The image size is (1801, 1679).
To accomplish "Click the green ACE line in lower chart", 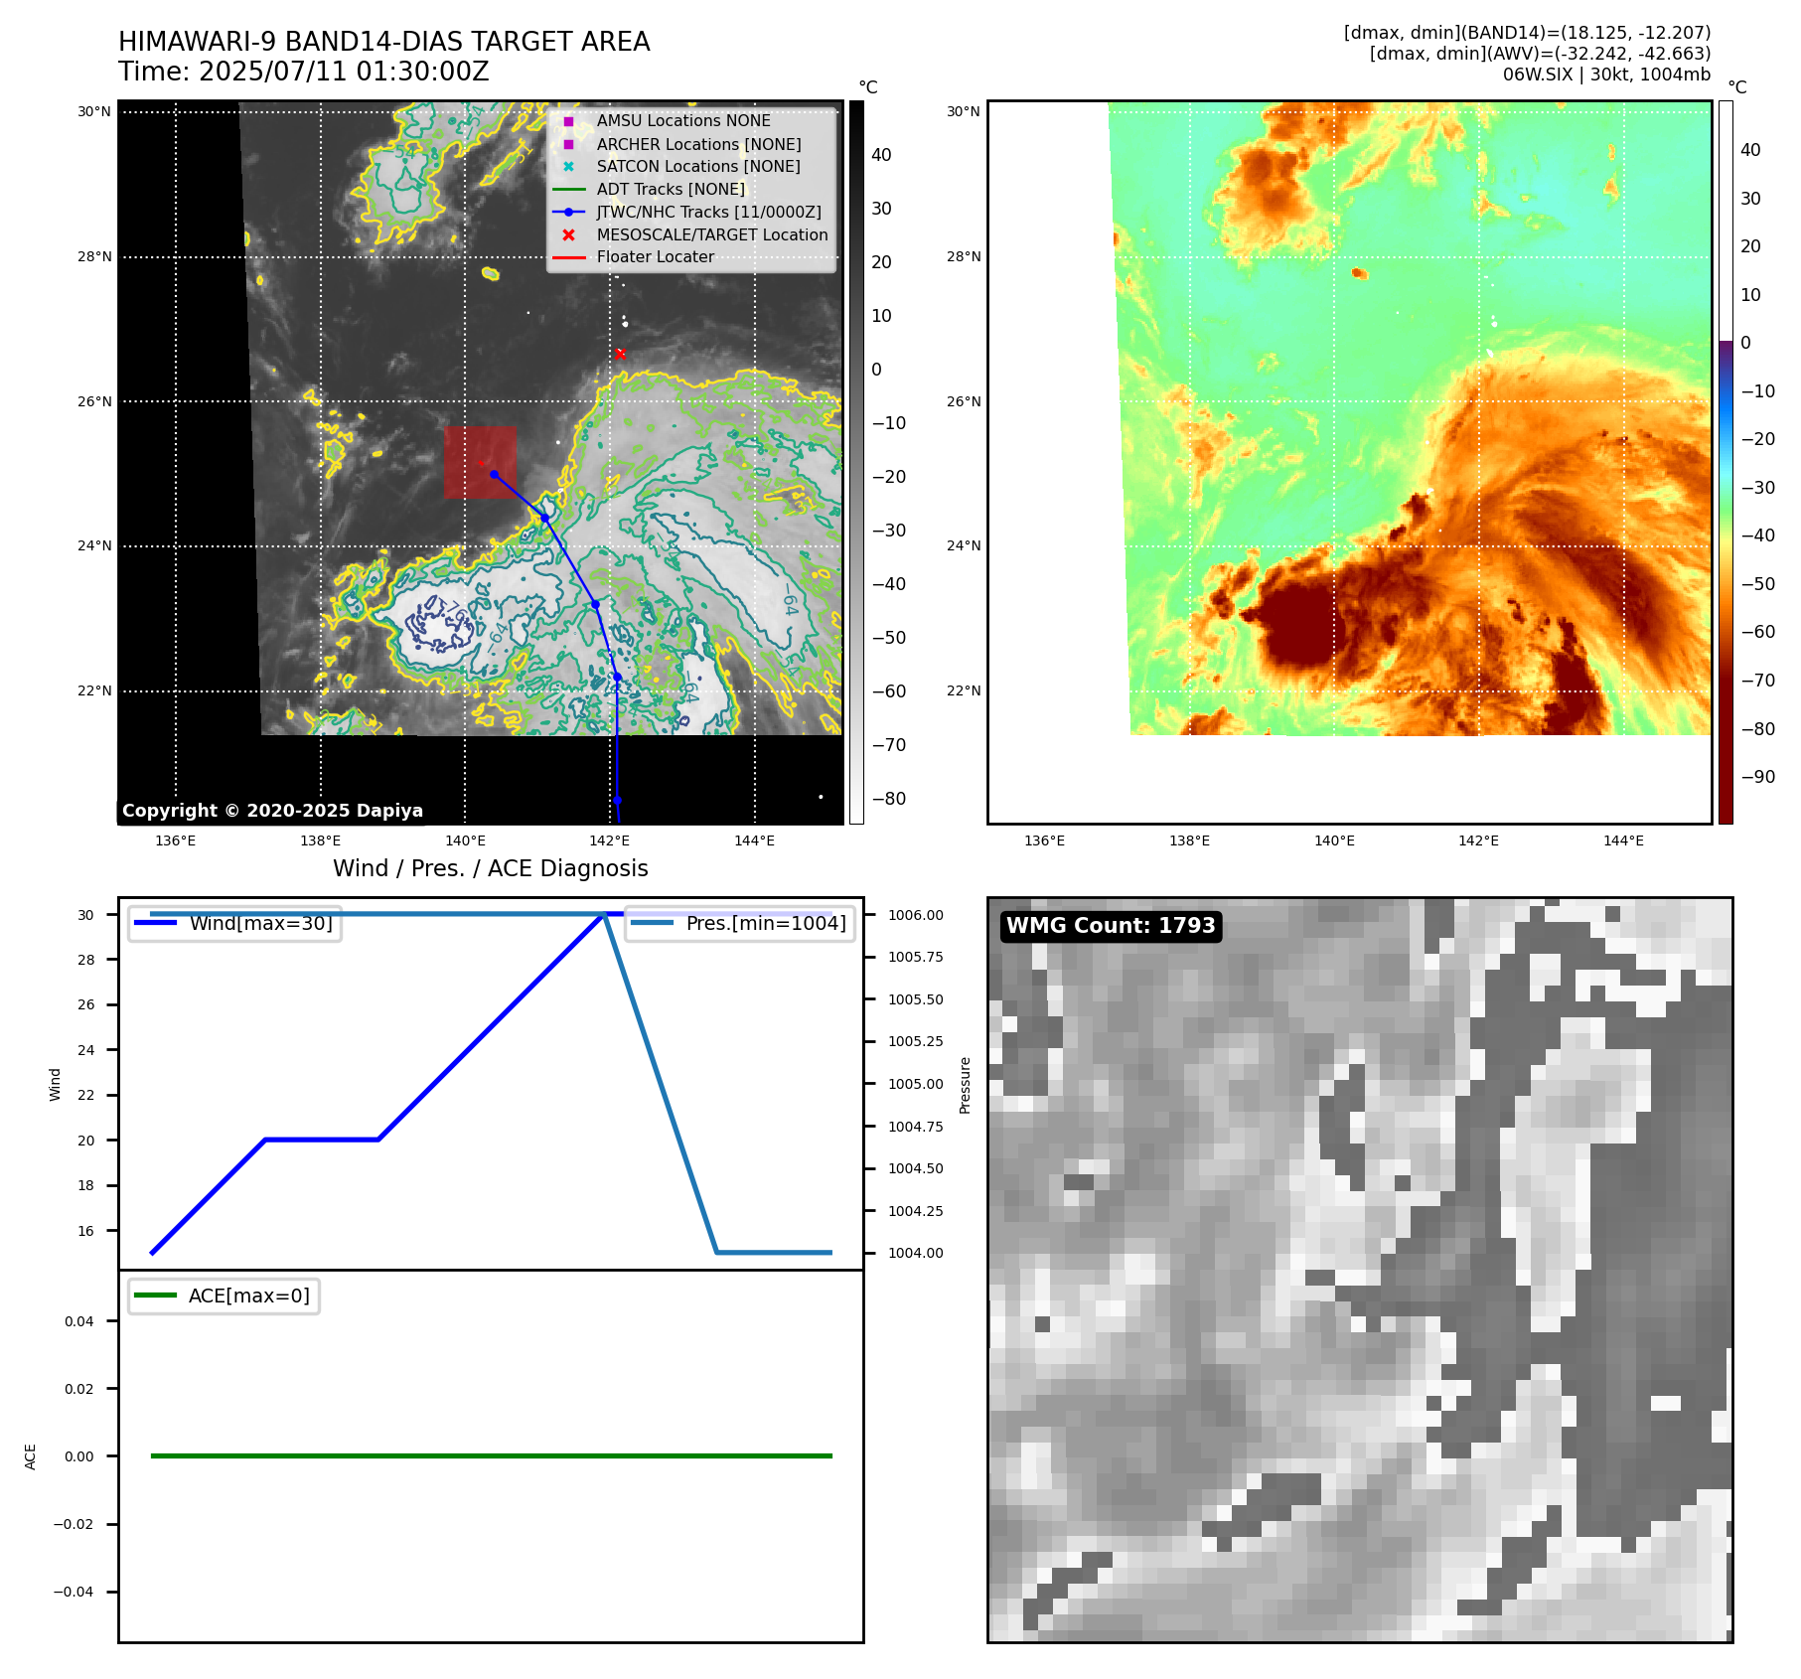I will 491,1455.
